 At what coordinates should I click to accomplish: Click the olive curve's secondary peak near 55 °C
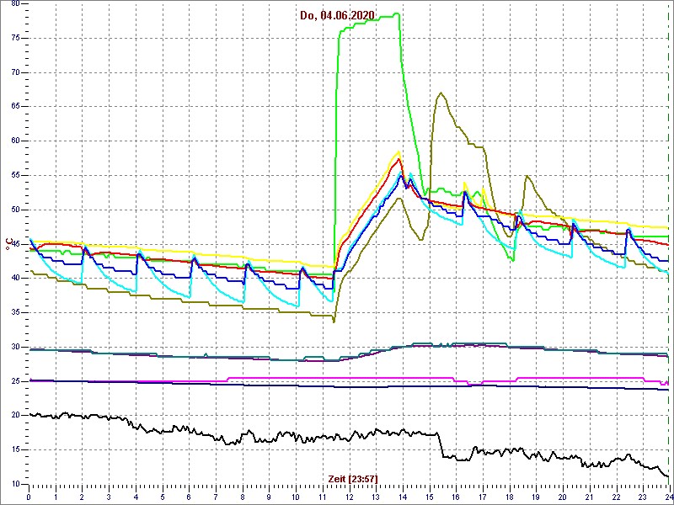coord(527,176)
